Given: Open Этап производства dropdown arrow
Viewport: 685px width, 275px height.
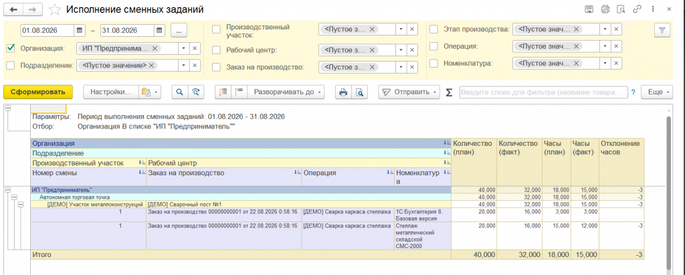Looking at the screenshot, I should click(605, 29).
